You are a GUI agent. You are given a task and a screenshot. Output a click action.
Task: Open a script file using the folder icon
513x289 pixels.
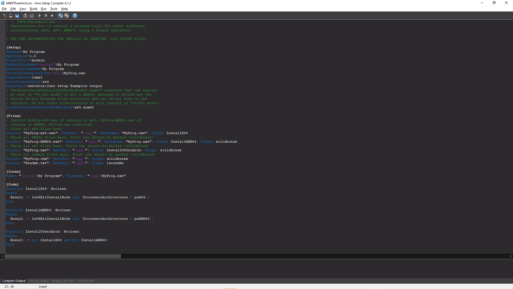(x=11, y=16)
